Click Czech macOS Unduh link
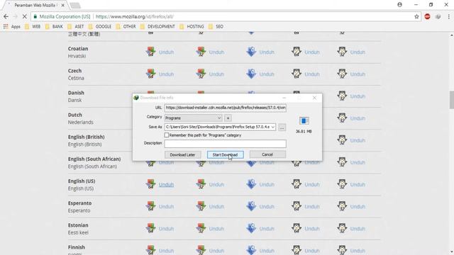This screenshot has width=454, height=255. pyautogui.click(x=267, y=74)
